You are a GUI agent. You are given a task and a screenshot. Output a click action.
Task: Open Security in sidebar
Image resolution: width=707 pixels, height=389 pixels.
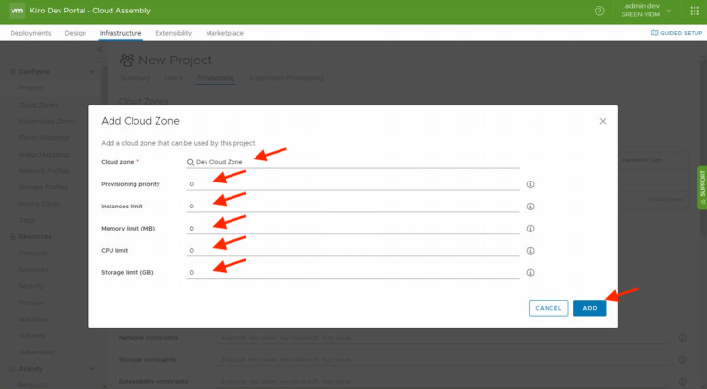coord(31,286)
